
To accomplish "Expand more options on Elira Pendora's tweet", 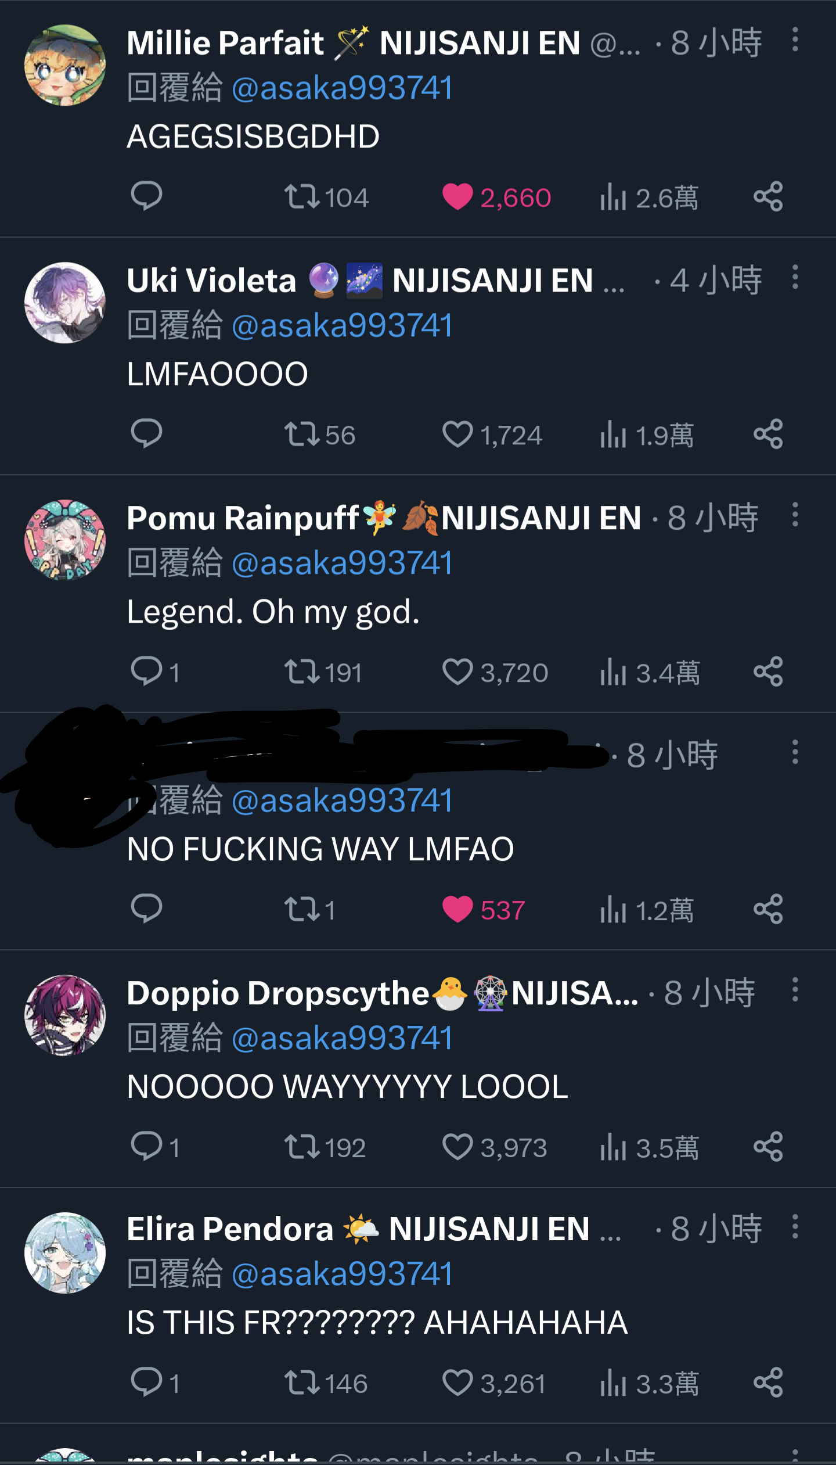I will (795, 1227).
